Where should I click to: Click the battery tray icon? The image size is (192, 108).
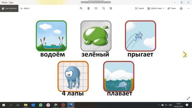pos(162,105)
